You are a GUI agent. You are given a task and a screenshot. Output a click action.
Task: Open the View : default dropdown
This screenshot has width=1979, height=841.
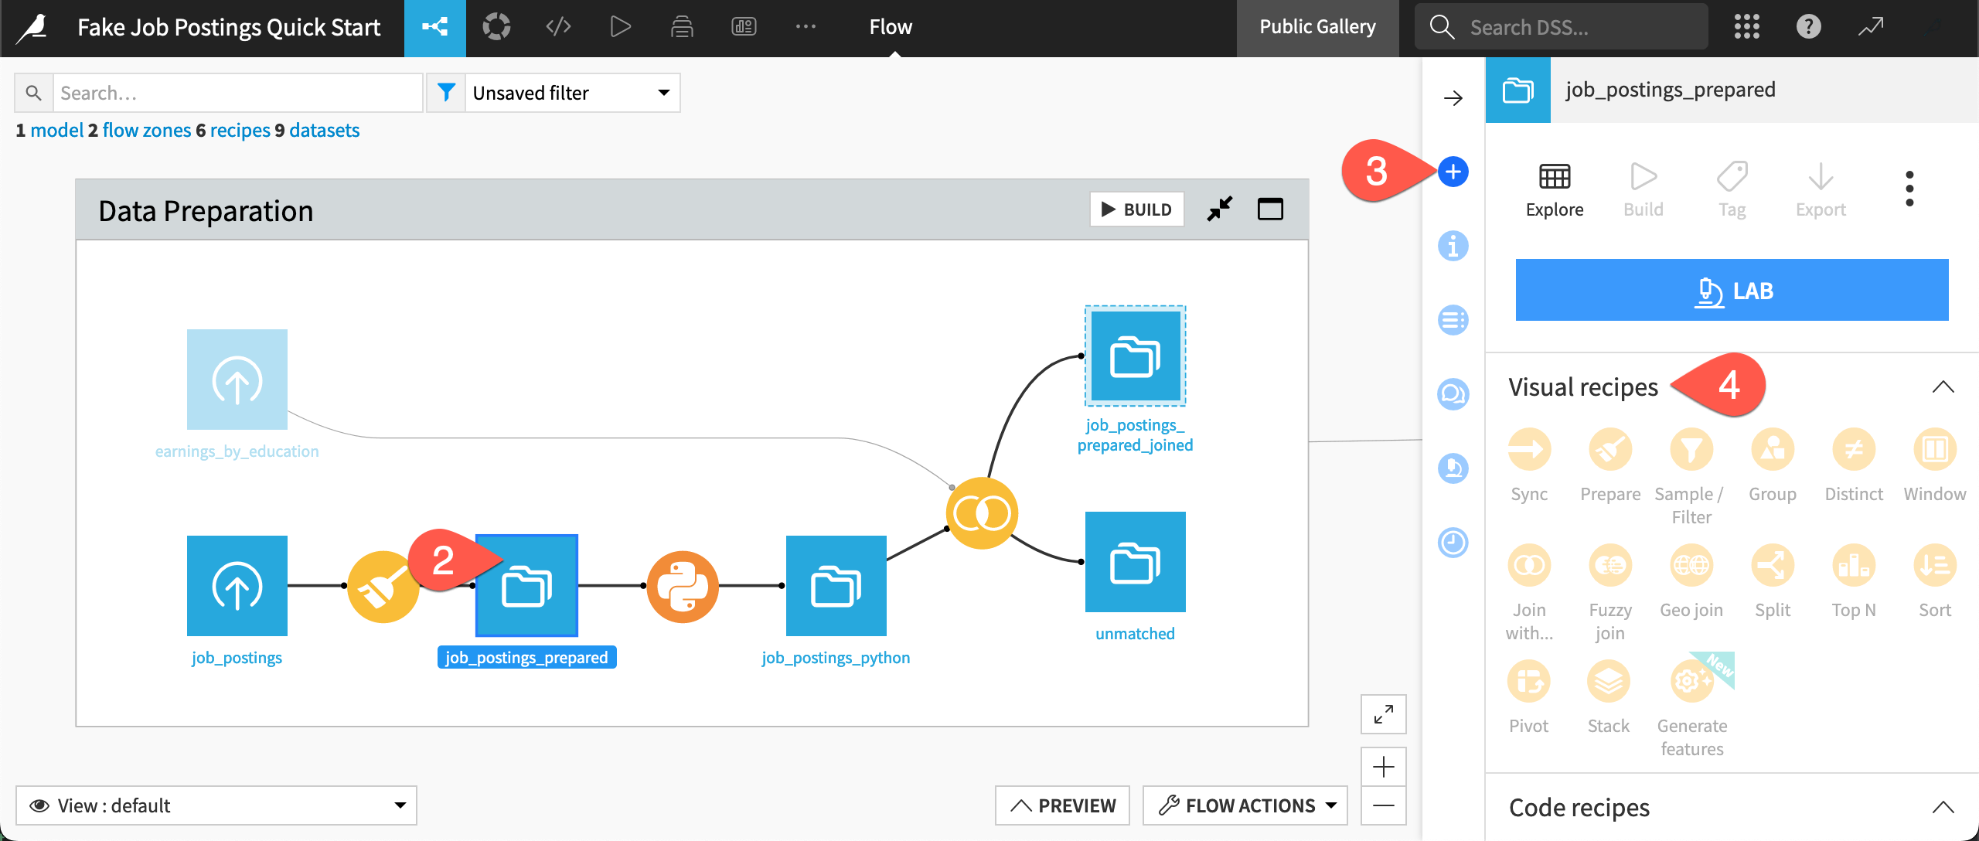coord(216,805)
